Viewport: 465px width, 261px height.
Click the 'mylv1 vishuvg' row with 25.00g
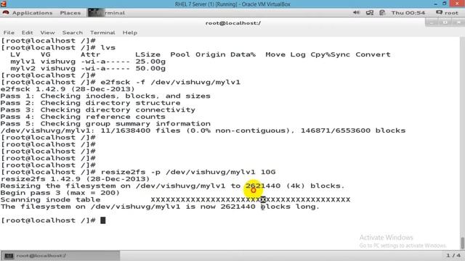pos(88,62)
